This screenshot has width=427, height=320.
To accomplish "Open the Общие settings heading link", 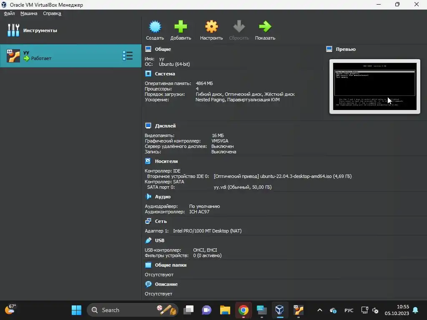I will pyautogui.click(x=163, y=49).
